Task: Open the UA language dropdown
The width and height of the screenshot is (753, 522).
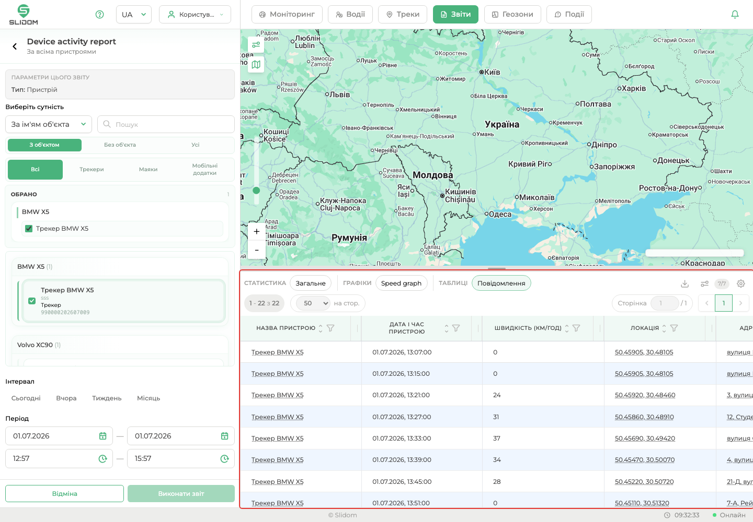Action: click(134, 15)
